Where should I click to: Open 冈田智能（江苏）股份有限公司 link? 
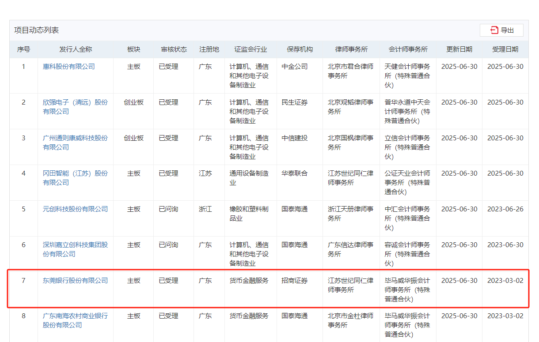(x=75, y=178)
